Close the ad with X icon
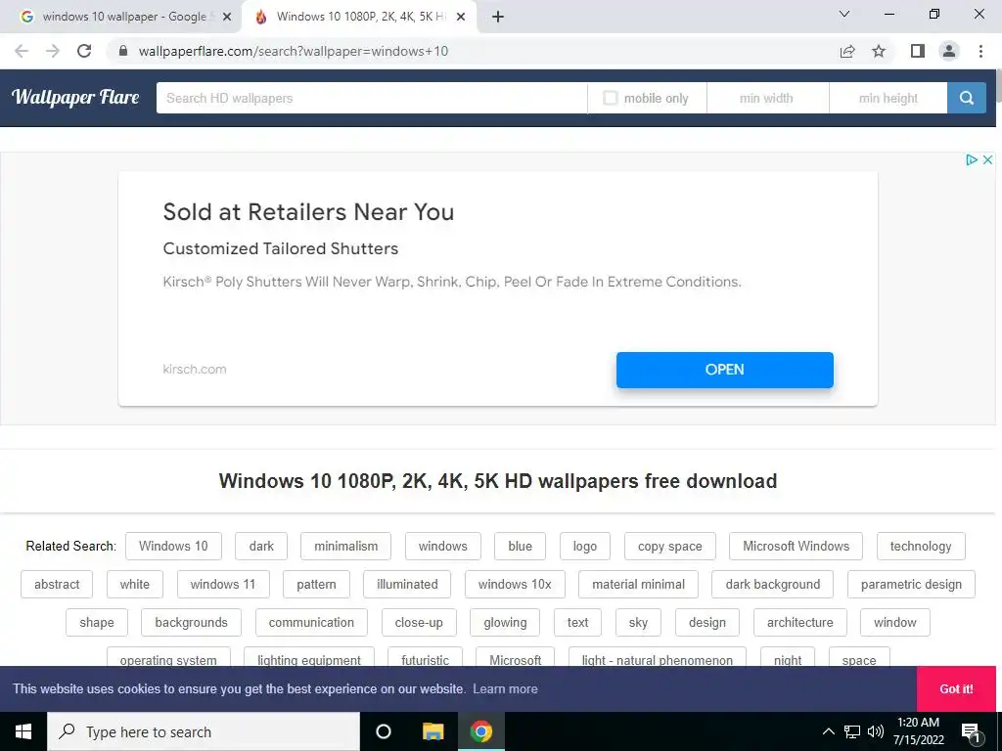1002x751 pixels. [987, 159]
